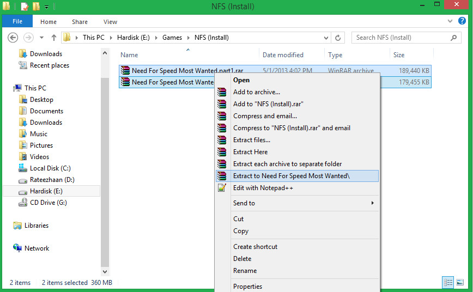Refresh the current folder view
This screenshot has width=473, height=292.
point(338,38)
